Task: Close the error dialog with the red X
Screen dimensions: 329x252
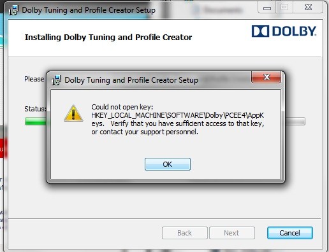Action: (x=266, y=77)
